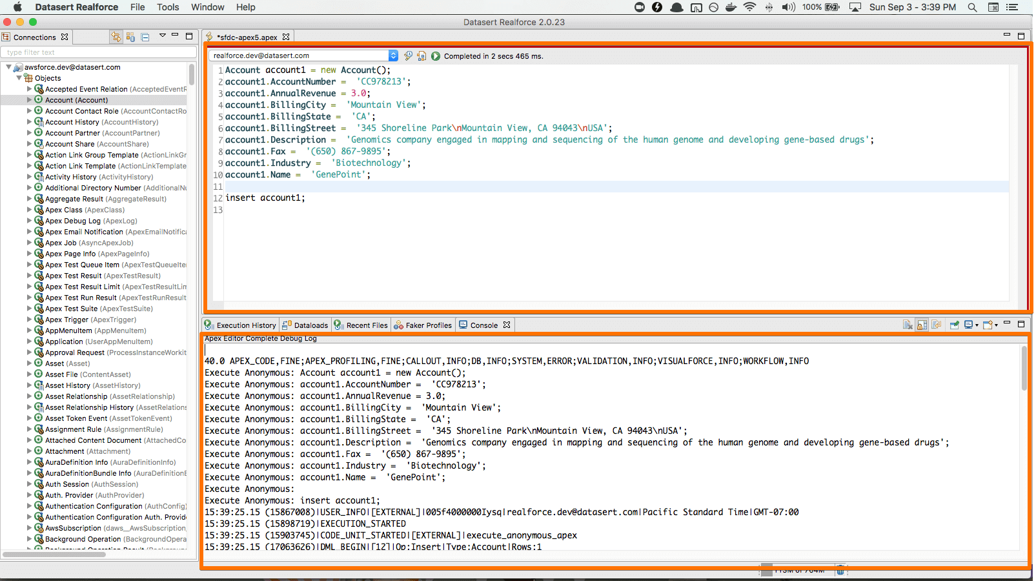The image size is (1036, 581).
Task: Open the Dataloads tab
Action: (x=306, y=325)
